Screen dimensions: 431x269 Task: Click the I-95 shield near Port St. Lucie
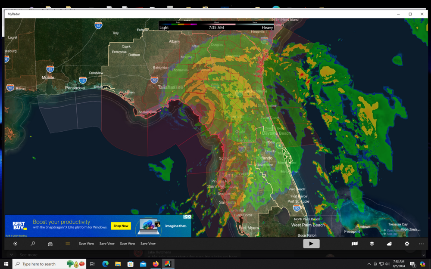point(297,208)
